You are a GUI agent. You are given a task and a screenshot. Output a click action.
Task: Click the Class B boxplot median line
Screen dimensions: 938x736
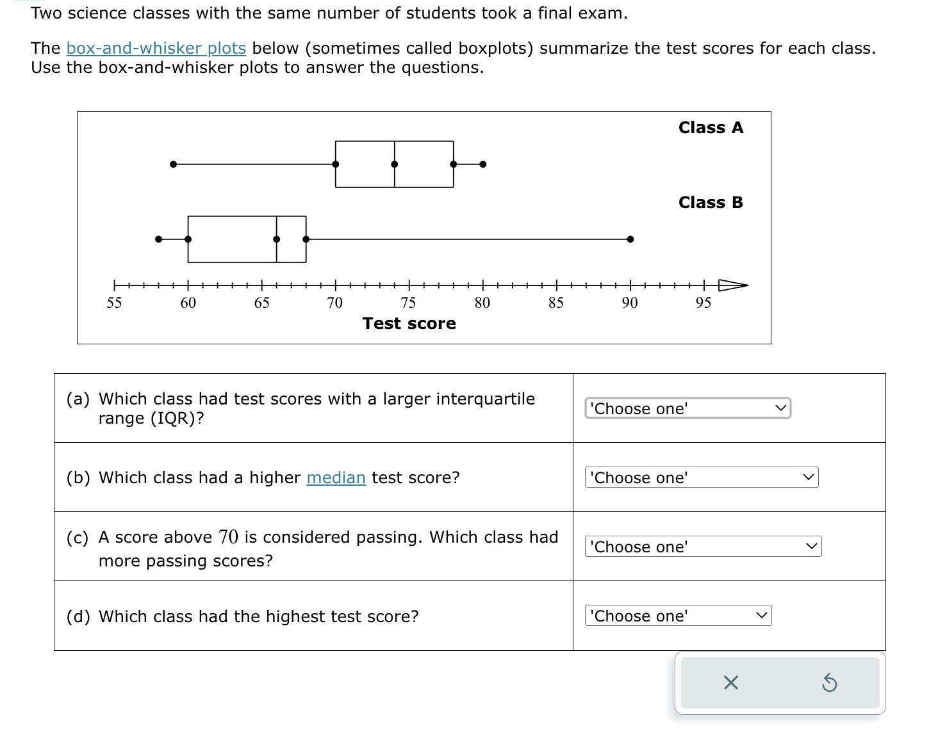277,238
